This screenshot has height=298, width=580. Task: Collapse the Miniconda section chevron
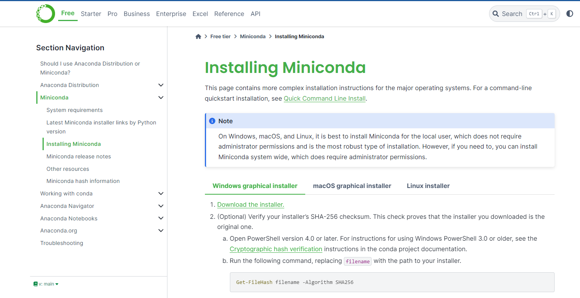161,98
